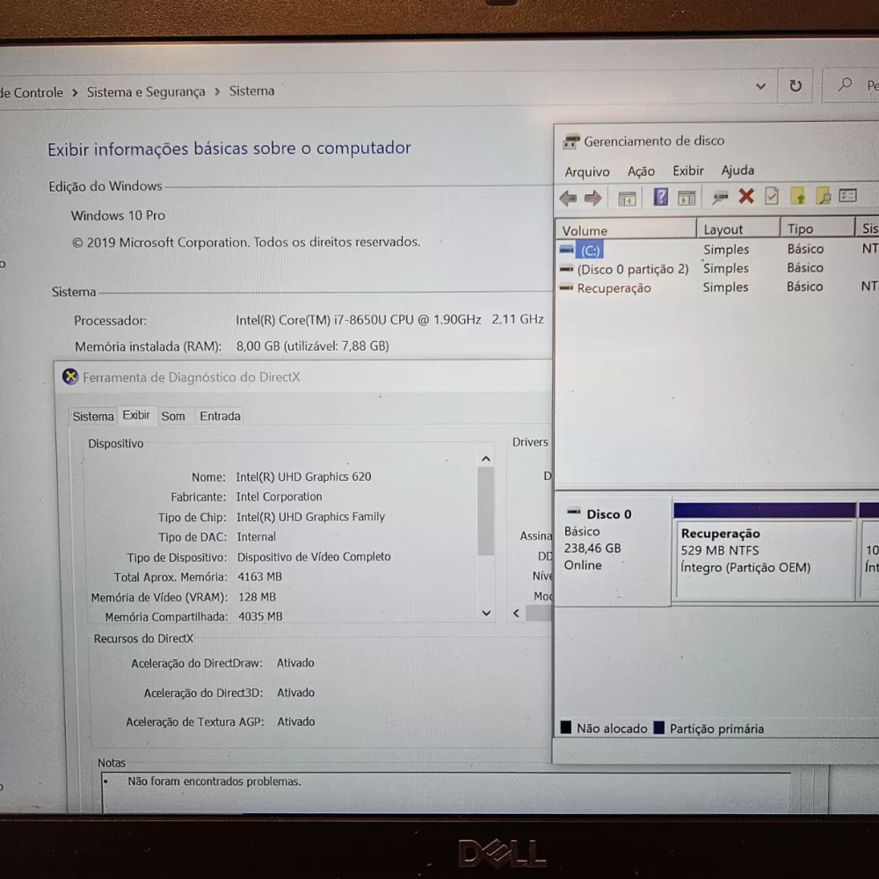Switch to the Som tab in DirectX tool
879x879 pixels.
173,415
